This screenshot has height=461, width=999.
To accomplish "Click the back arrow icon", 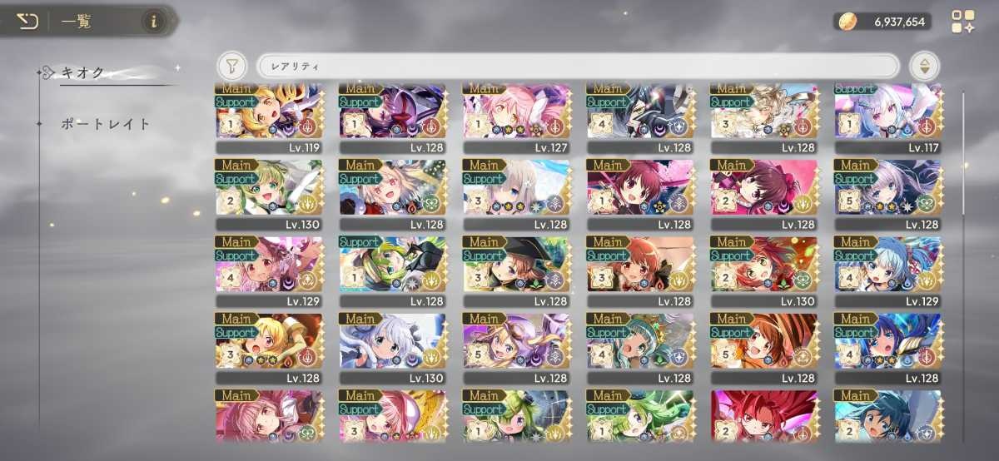I will (27, 21).
